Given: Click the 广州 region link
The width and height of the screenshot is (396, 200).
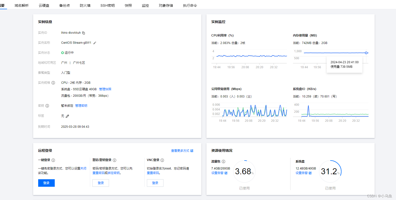Looking at the screenshot, I should click(x=64, y=63).
